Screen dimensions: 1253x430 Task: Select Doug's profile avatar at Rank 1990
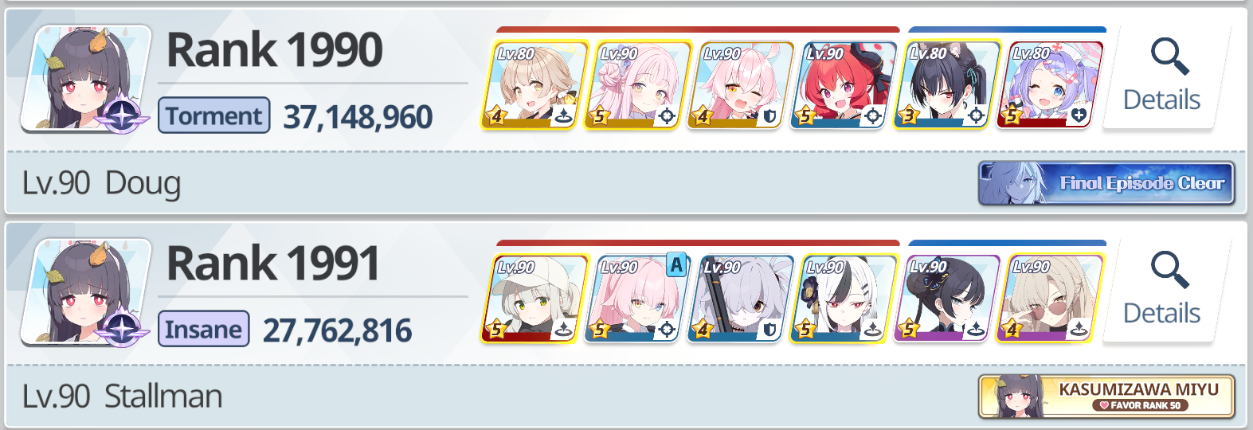point(85,78)
